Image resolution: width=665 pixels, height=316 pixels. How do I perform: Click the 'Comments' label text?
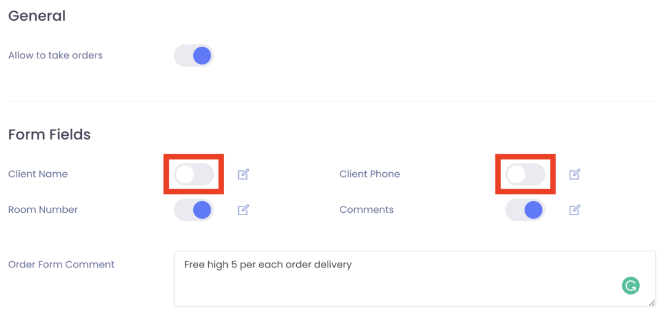click(x=366, y=209)
